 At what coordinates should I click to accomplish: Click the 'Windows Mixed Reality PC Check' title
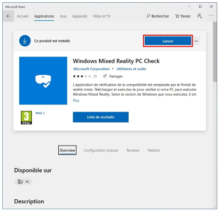tap(116, 61)
